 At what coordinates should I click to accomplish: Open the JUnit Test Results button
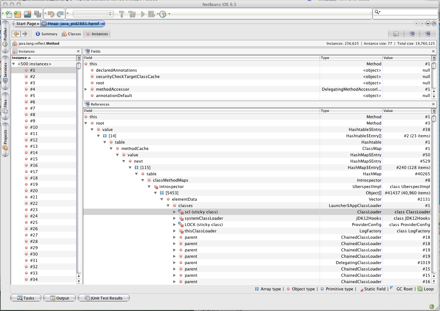click(104, 298)
